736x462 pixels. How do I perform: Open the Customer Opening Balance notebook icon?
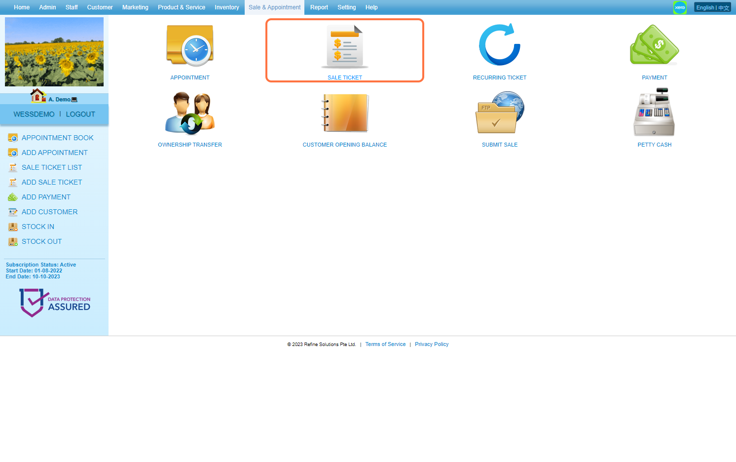[x=345, y=113]
